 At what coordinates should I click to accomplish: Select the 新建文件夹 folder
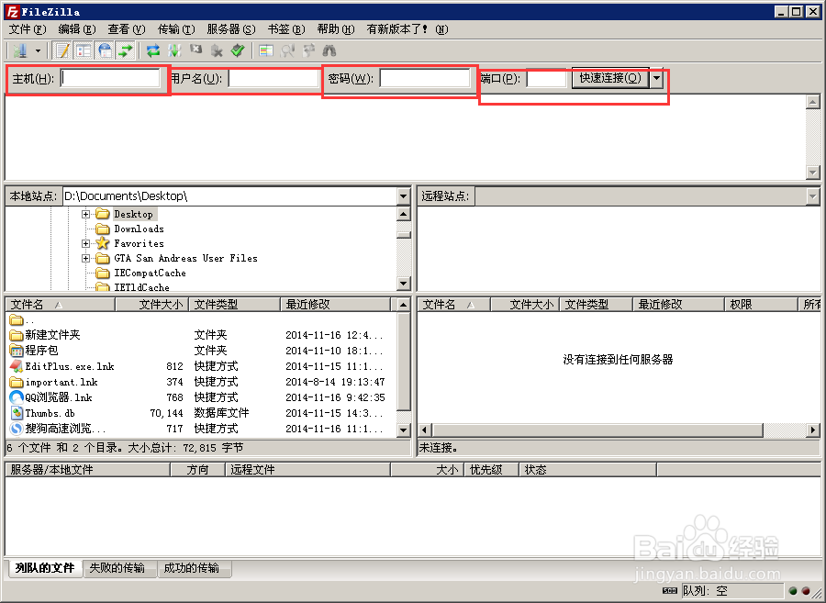(x=52, y=335)
